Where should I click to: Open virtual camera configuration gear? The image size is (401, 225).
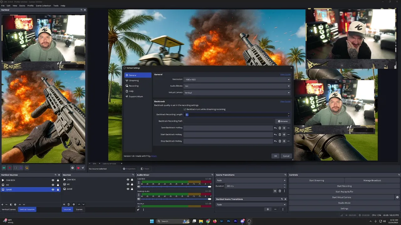[397, 197]
